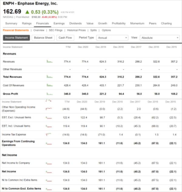Open the SEC Filings link
Image resolution: width=182 pixels, height=192 pixels.
[x=56, y=30]
